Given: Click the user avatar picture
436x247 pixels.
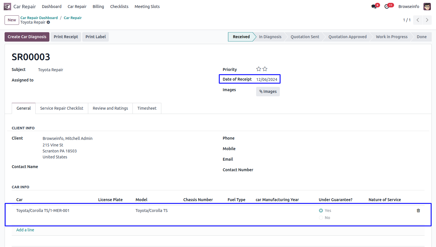Looking at the screenshot, I should click(x=427, y=7).
